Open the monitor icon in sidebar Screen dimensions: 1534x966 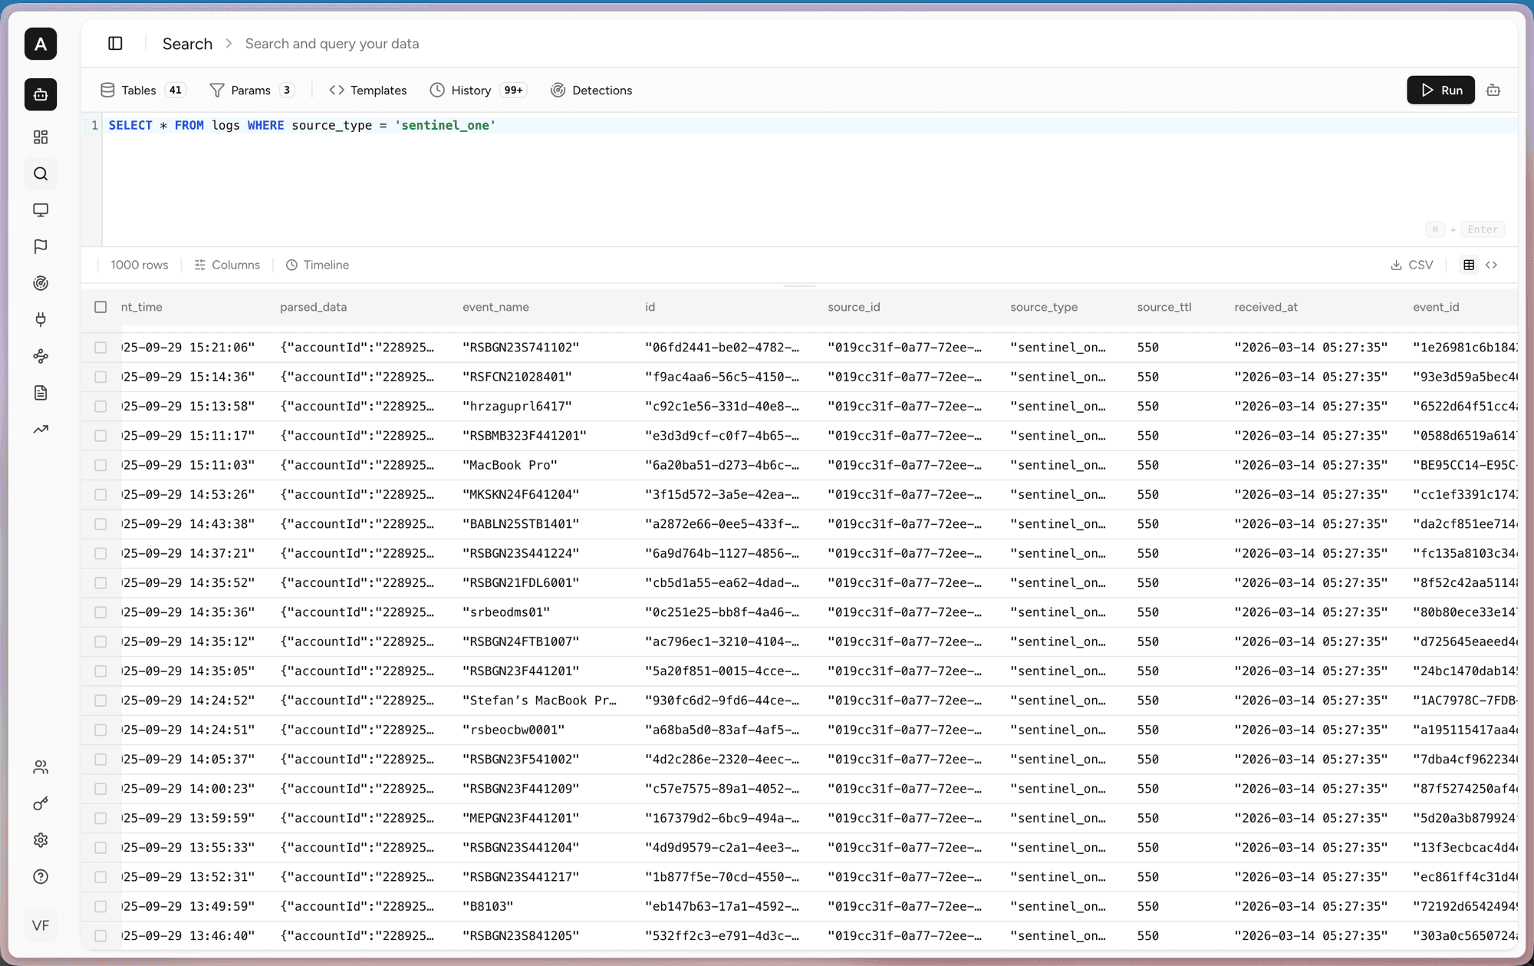tap(41, 210)
